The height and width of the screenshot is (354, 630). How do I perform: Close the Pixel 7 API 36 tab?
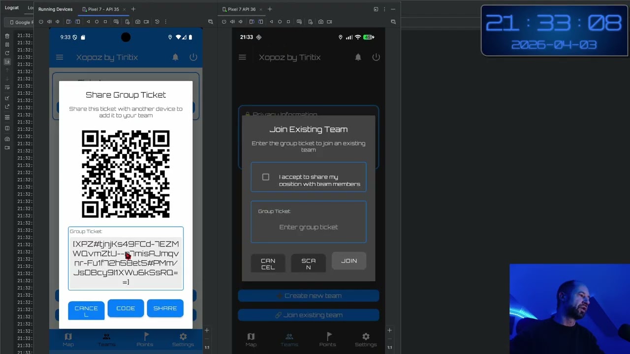pyautogui.click(x=261, y=9)
